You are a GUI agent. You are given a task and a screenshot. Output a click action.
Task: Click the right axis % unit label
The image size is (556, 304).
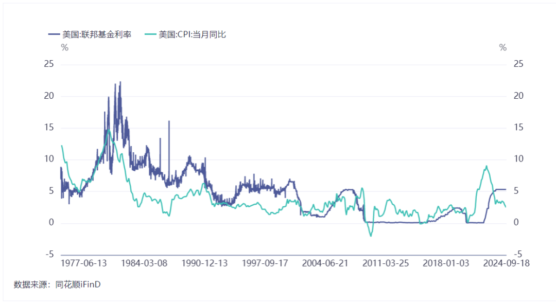click(503, 47)
